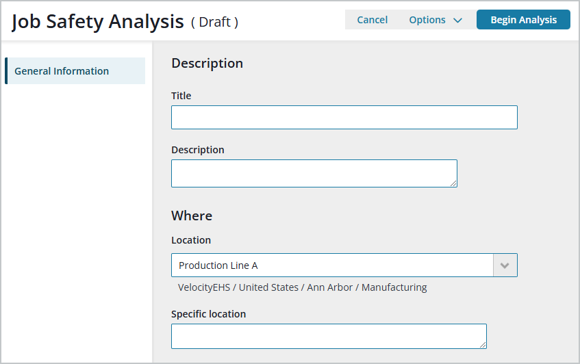Start with the Begin Analysis button
This screenshot has width=580, height=364.
523,20
